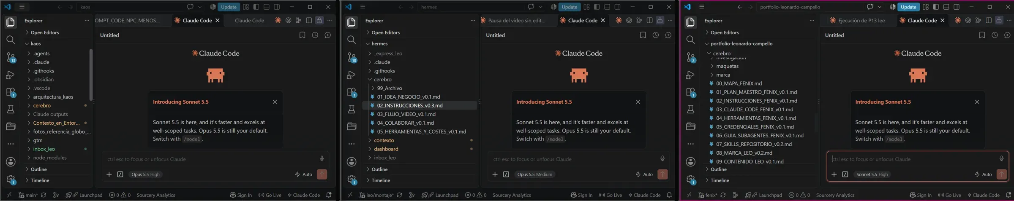Open Explorer icon in the hermes window
1014x201 pixels.
[351, 22]
